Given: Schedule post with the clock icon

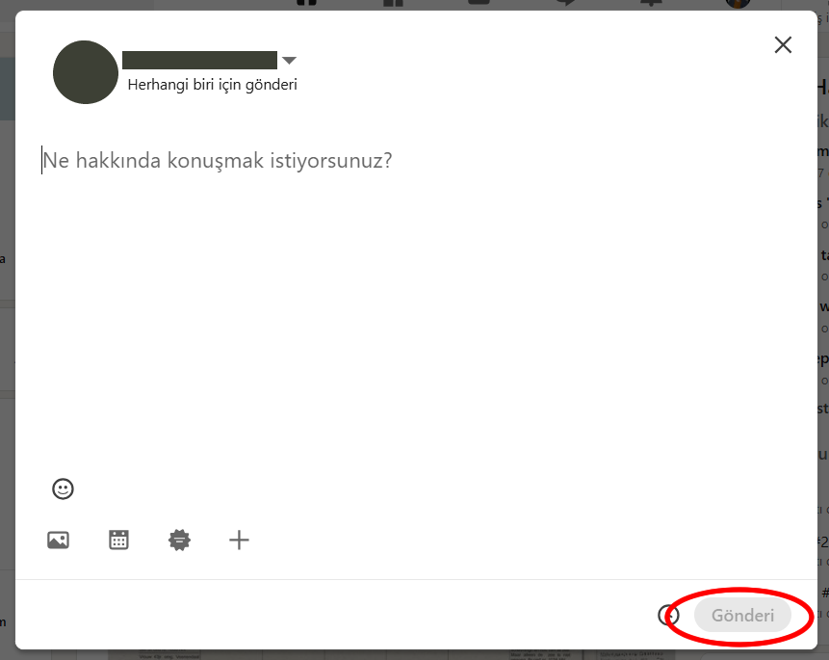Looking at the screenshot, I should click(x=668, y=615).
